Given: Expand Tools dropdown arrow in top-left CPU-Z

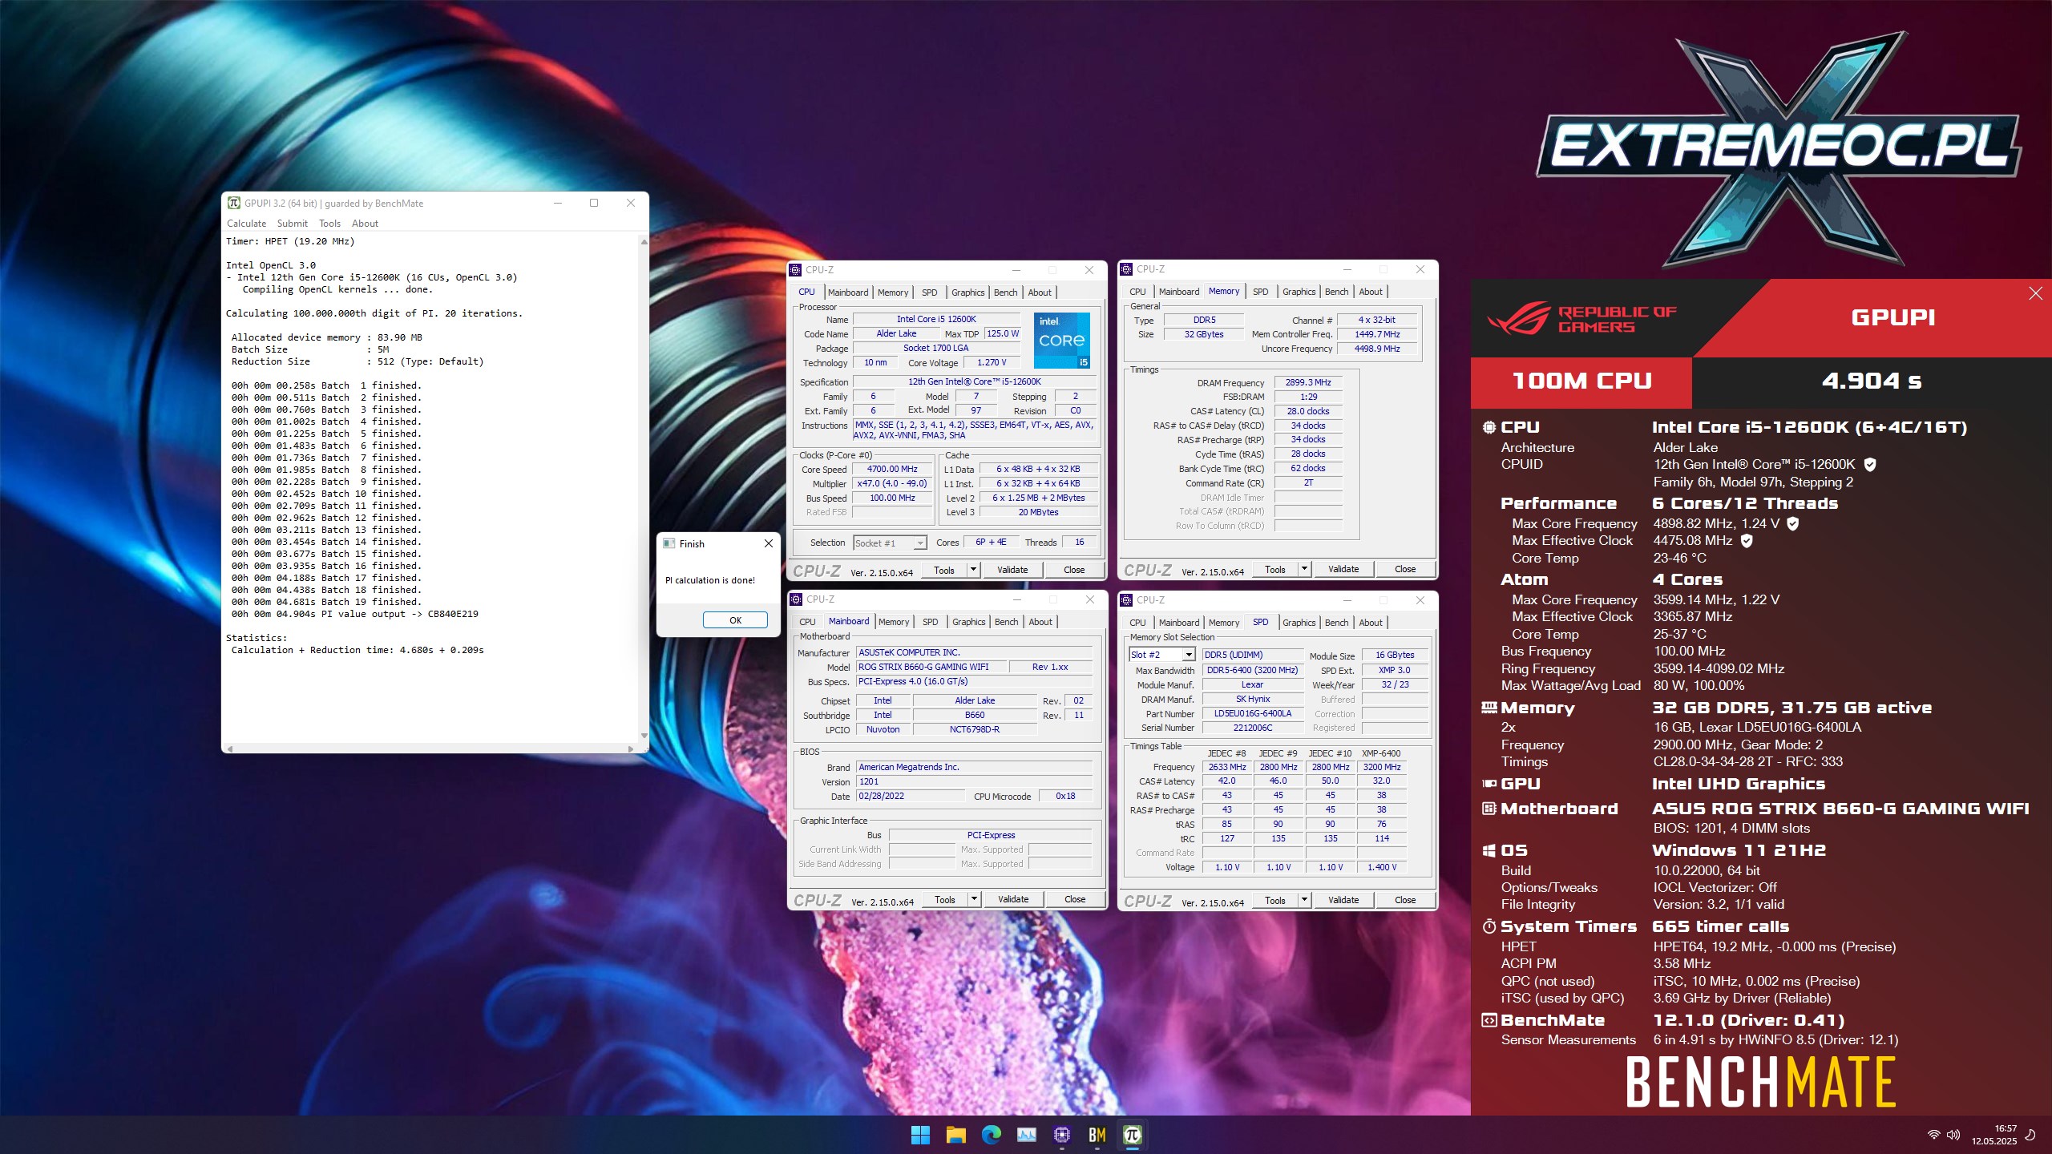Looking at the screenshot, I should [973, 570].
